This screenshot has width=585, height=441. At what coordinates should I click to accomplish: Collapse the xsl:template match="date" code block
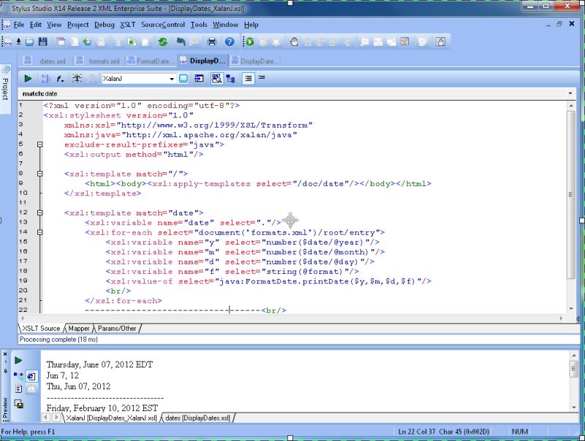(40, 212)
